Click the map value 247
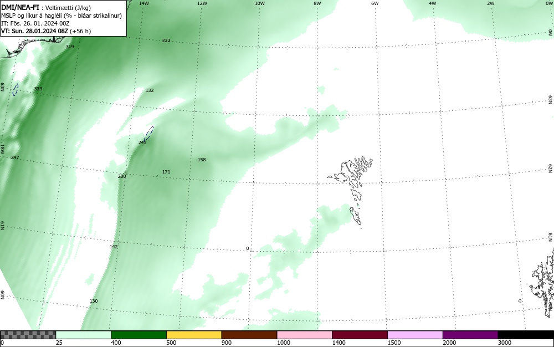 click(15, 157)
